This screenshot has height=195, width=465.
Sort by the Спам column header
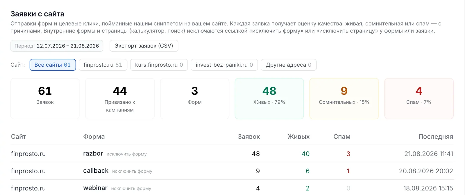click(x=342, y=136)
